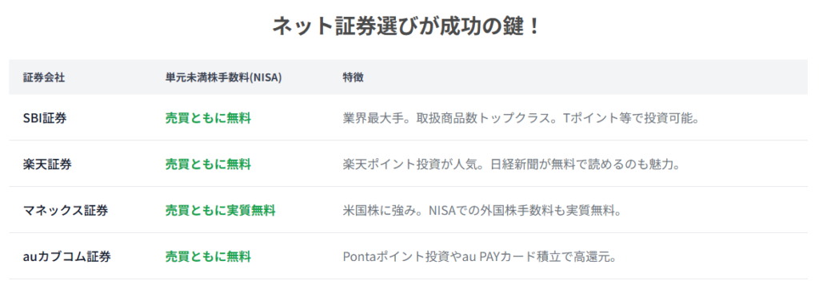Select マネックス証券 in the table
The image size is (819, 289).
[66, 211]
